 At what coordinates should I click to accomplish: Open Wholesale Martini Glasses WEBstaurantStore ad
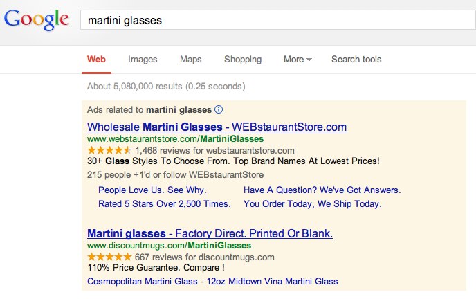(217, 127)
